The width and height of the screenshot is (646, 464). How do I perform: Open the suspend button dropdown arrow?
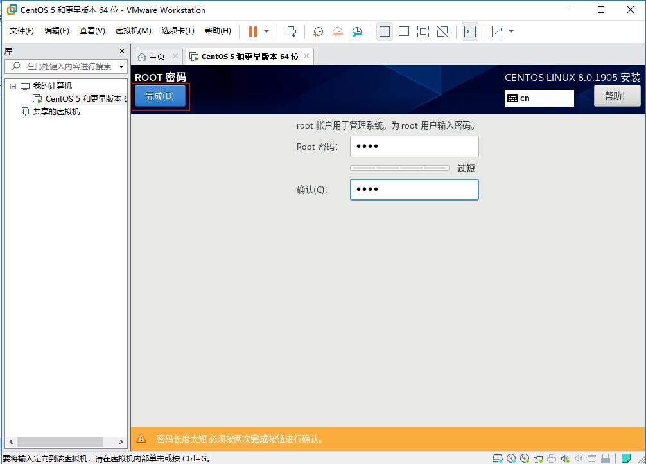266,31
